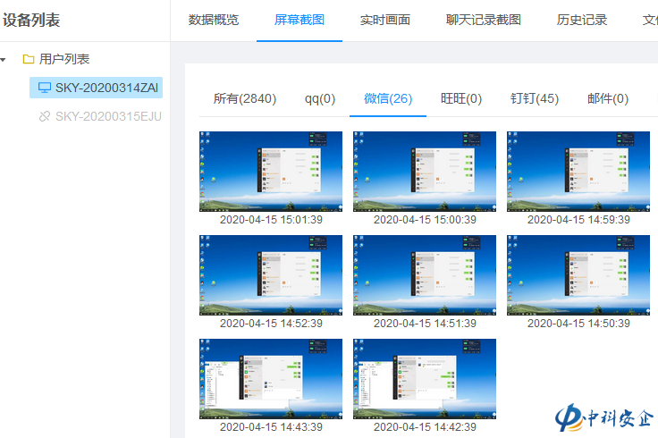Collapse the 用户列表 tree arrow

(x=3, y=60)
